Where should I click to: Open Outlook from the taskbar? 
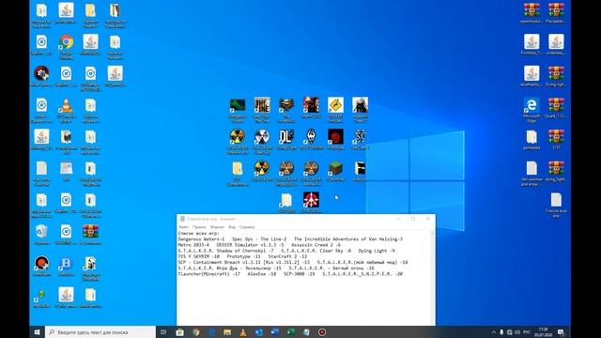(x=259, y=332)
